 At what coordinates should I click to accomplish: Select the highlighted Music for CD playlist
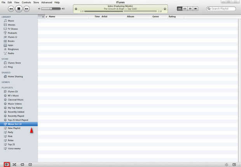[x=19, y=124]
